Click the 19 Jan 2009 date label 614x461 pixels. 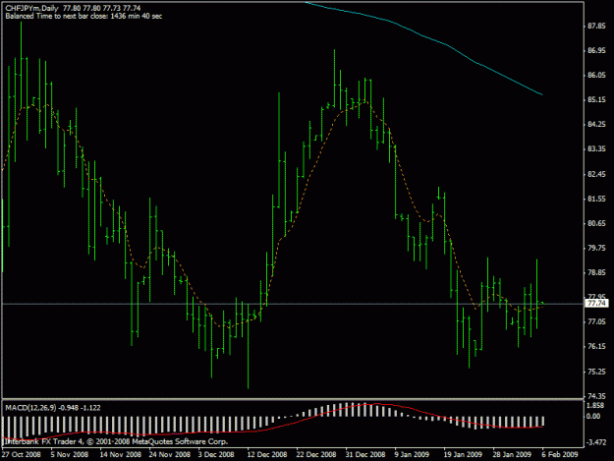coord(463,455)
